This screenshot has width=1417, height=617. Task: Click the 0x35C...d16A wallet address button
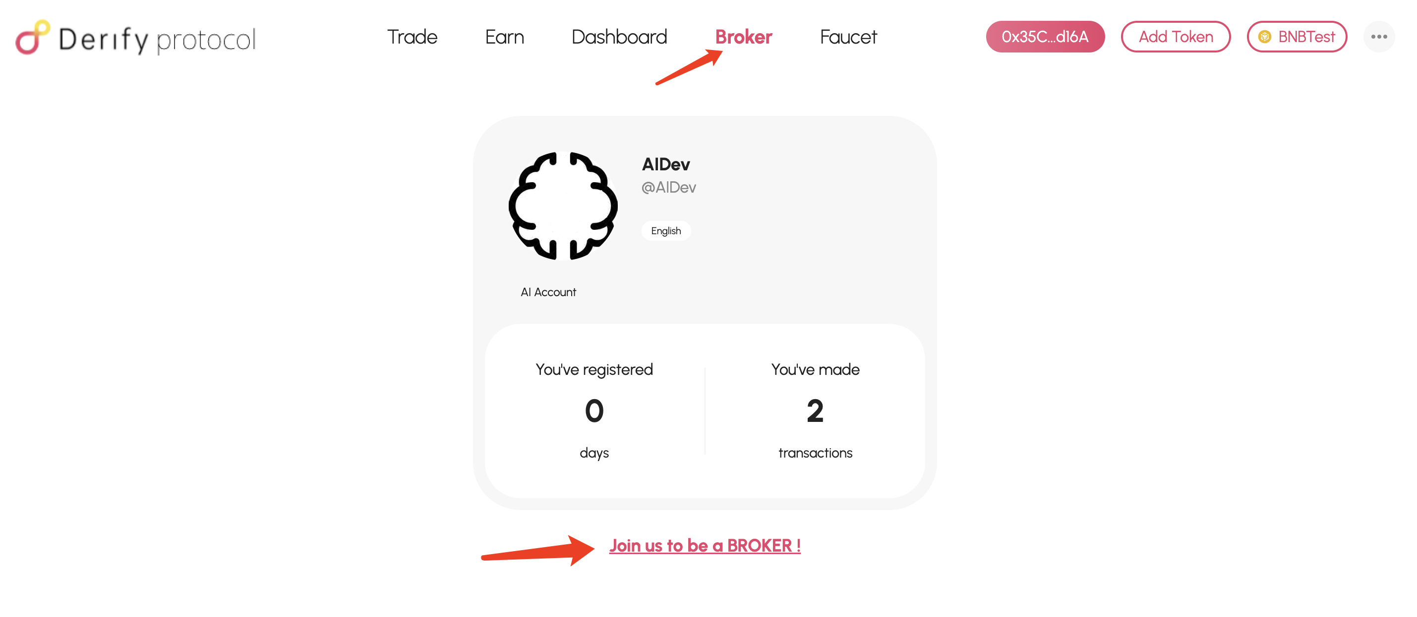pos(1045,37)
